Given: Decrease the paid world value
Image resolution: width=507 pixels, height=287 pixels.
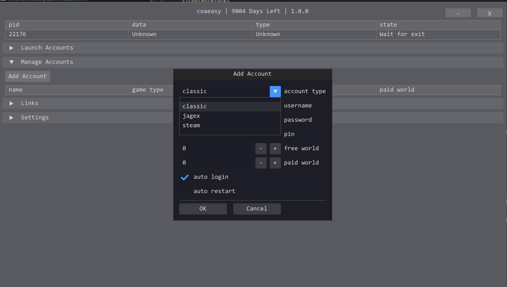Looking at the screenshot, I should pos(261,163).
